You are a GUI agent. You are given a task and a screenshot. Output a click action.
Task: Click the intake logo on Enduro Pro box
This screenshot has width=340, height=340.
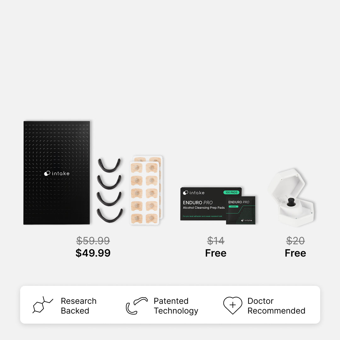(x=194, y=193)
